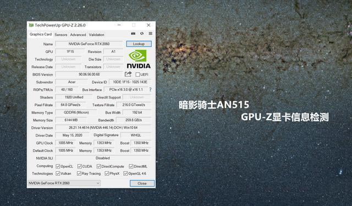This screenshot has height=206, width=352.
Task: Click the Bandwidth value 259.8 GB/s
Action: [x=134, y=120]
